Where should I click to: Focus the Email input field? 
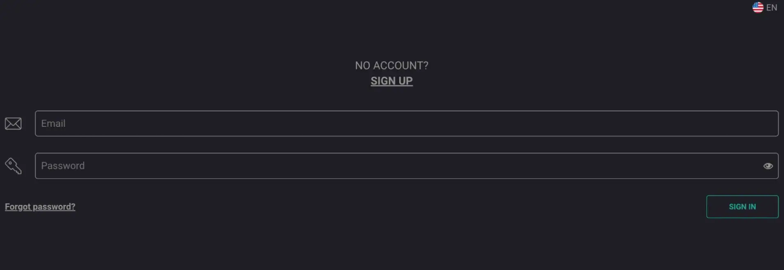pos(406,123)
